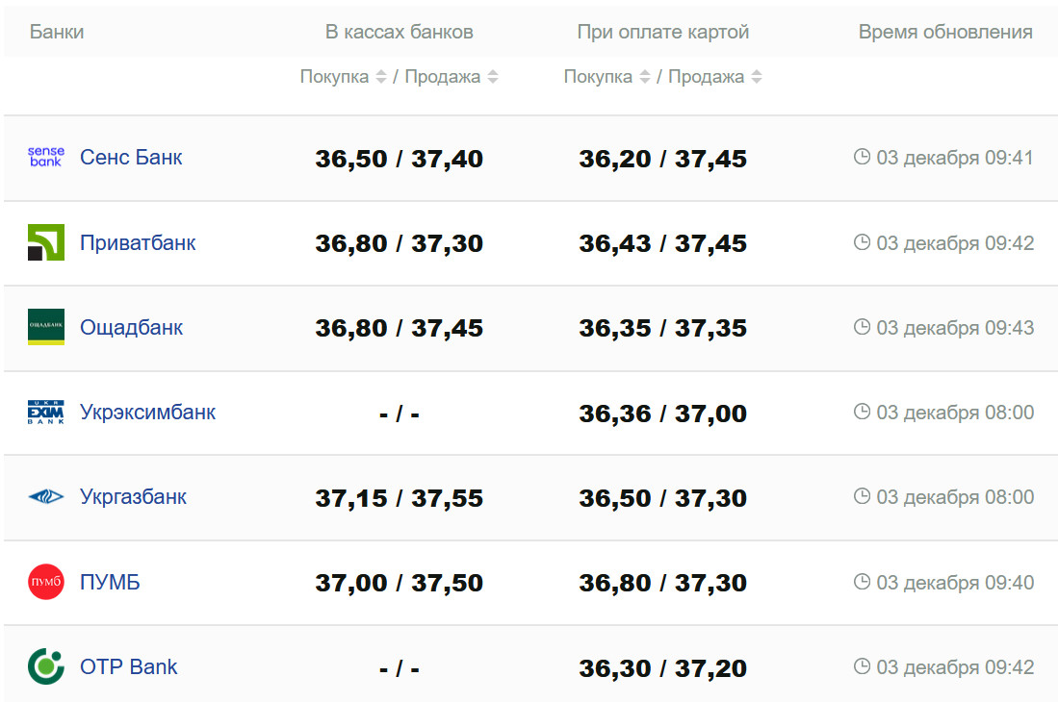Click the Privatbank green logo icon
The image size is (1058, 702).
46,242
